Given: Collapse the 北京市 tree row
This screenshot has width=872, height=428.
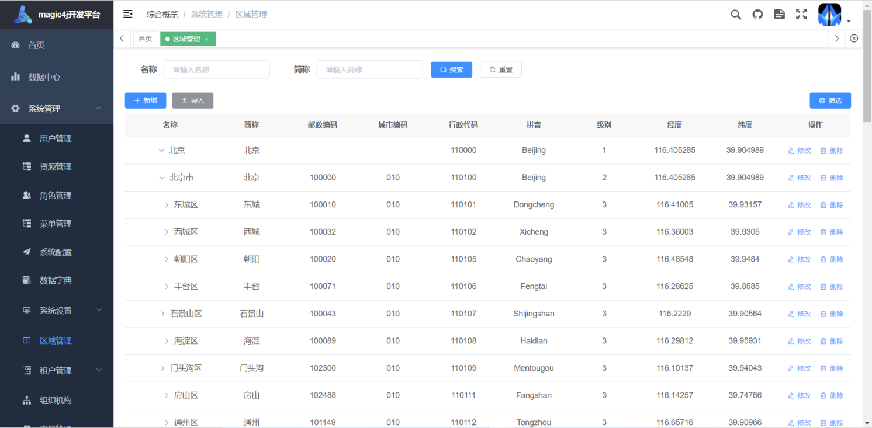Looking at the screenshot, I should click(162, 178).
